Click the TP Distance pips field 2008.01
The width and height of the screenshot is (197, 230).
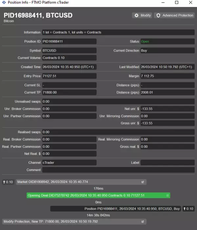click(x=167, y=92)
